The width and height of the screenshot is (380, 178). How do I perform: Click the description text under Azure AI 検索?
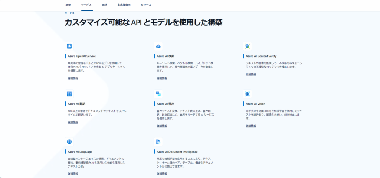tap(185, 67)
